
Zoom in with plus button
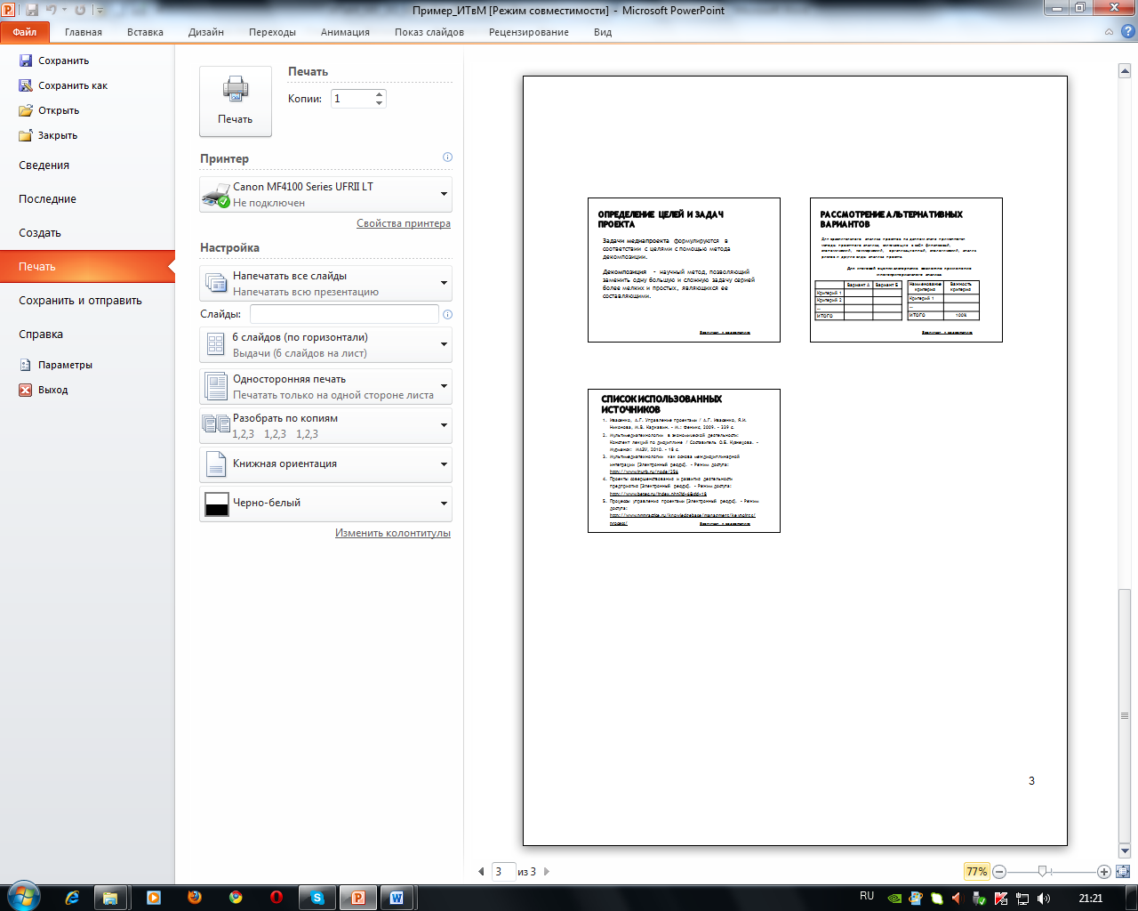(x=1104, y=872)
